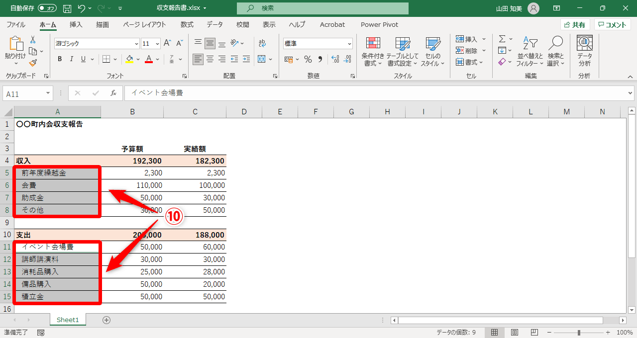Switch to Page Layout view icon

coord(515,333)
